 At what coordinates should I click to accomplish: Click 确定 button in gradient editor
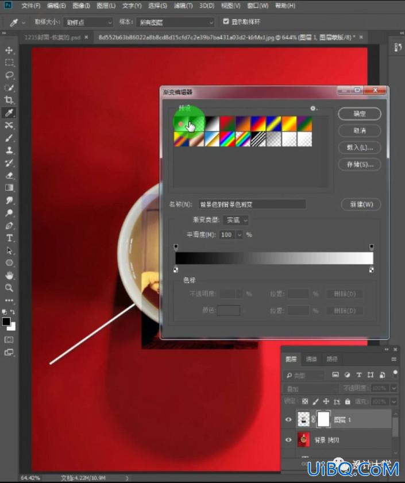coord(360,114)
